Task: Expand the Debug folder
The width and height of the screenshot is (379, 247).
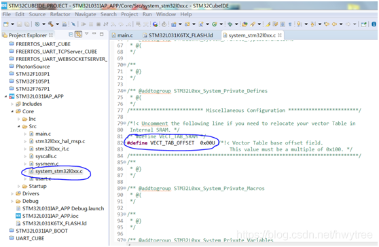Action: pos(12,201)
